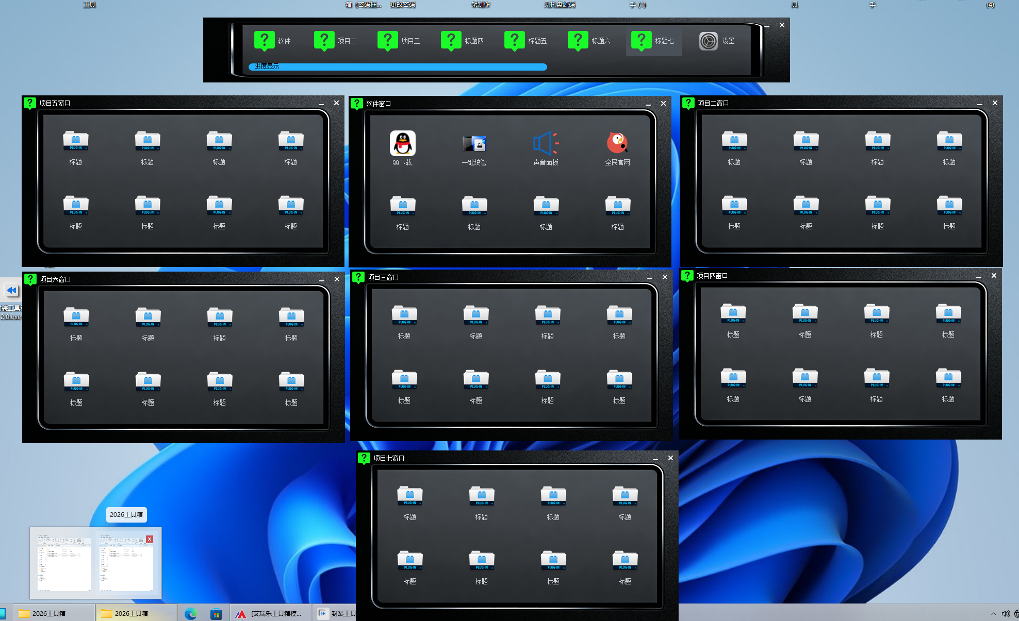Open the 声音面板 speaker icon
This screenshot has width=1019, height=621.
coord(546,144)
